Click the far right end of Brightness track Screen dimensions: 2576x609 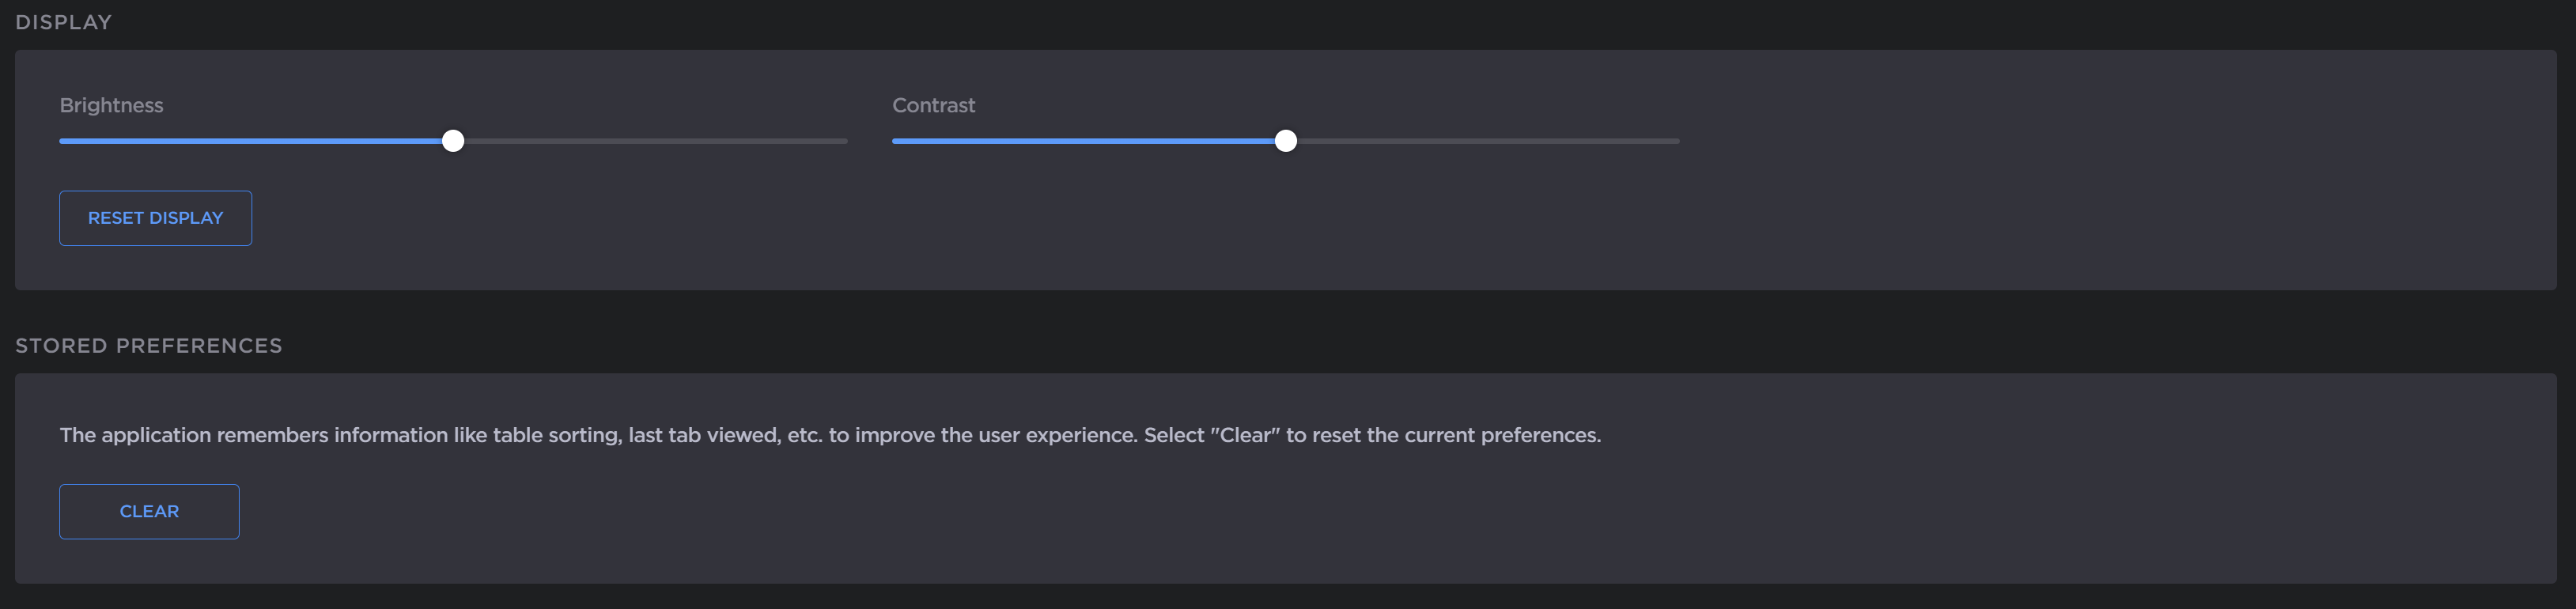[x=844, y=141]
